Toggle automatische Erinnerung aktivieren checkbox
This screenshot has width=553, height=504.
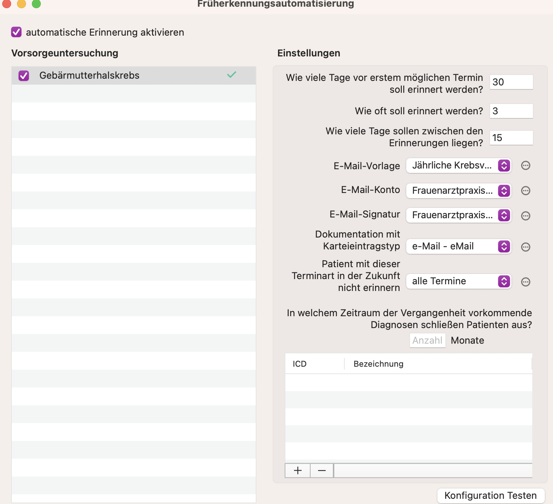[16, 32]
